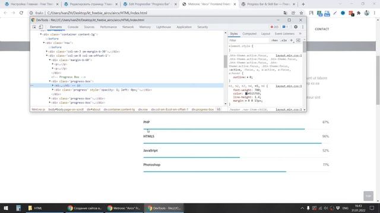Open the Application tab

(x=184, y=27)
